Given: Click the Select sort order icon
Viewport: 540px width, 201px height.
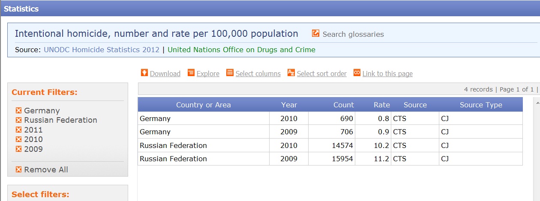Looking at the screenshot, I should pos(291,73).
